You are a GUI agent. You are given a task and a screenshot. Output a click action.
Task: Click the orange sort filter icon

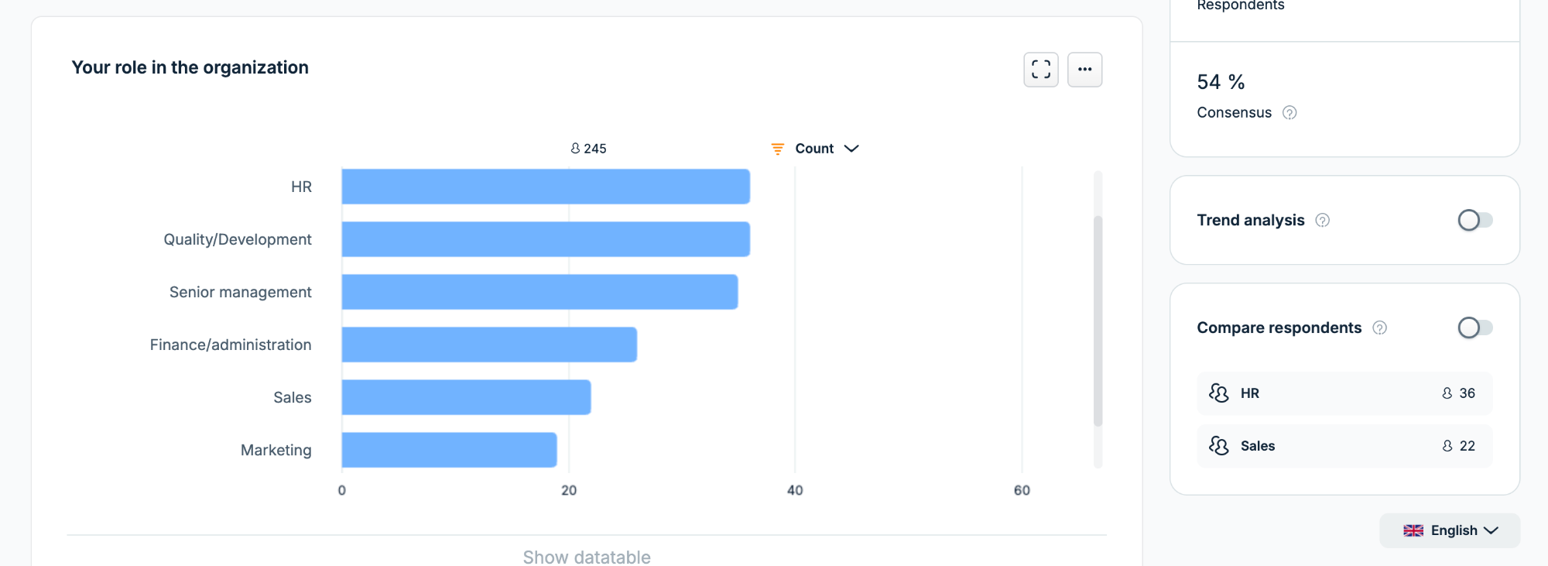777,149
